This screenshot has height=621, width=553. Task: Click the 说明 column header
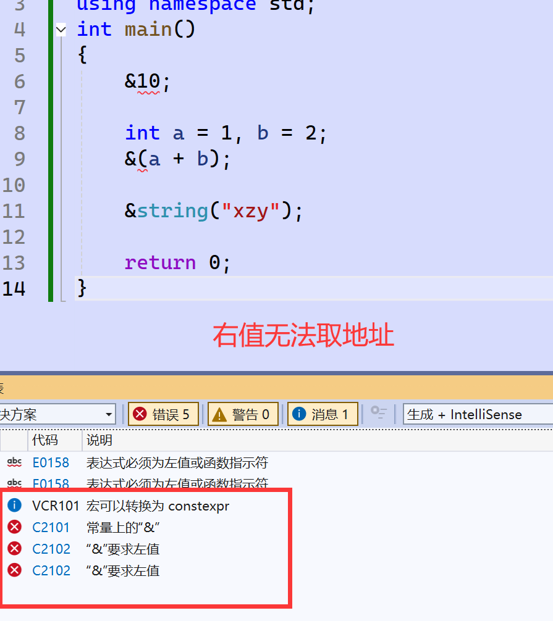click(99, 441)
